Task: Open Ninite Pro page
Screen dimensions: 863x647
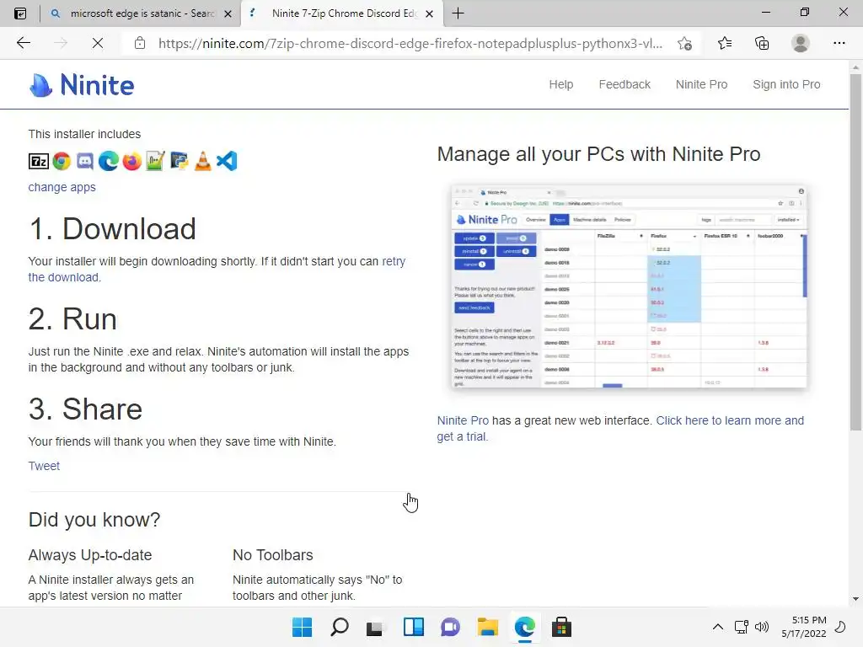Action: click(x=702, y=84)
